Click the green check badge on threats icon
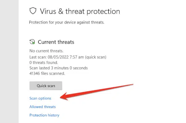 tap(33, 43)
